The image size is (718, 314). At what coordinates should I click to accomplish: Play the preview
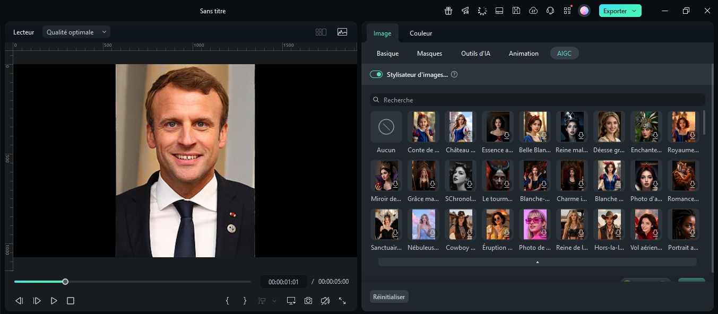coord(54,301)
